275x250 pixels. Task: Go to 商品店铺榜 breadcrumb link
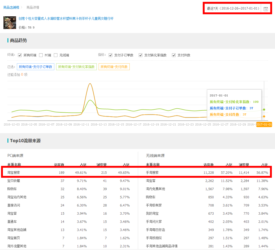(11, 7)
